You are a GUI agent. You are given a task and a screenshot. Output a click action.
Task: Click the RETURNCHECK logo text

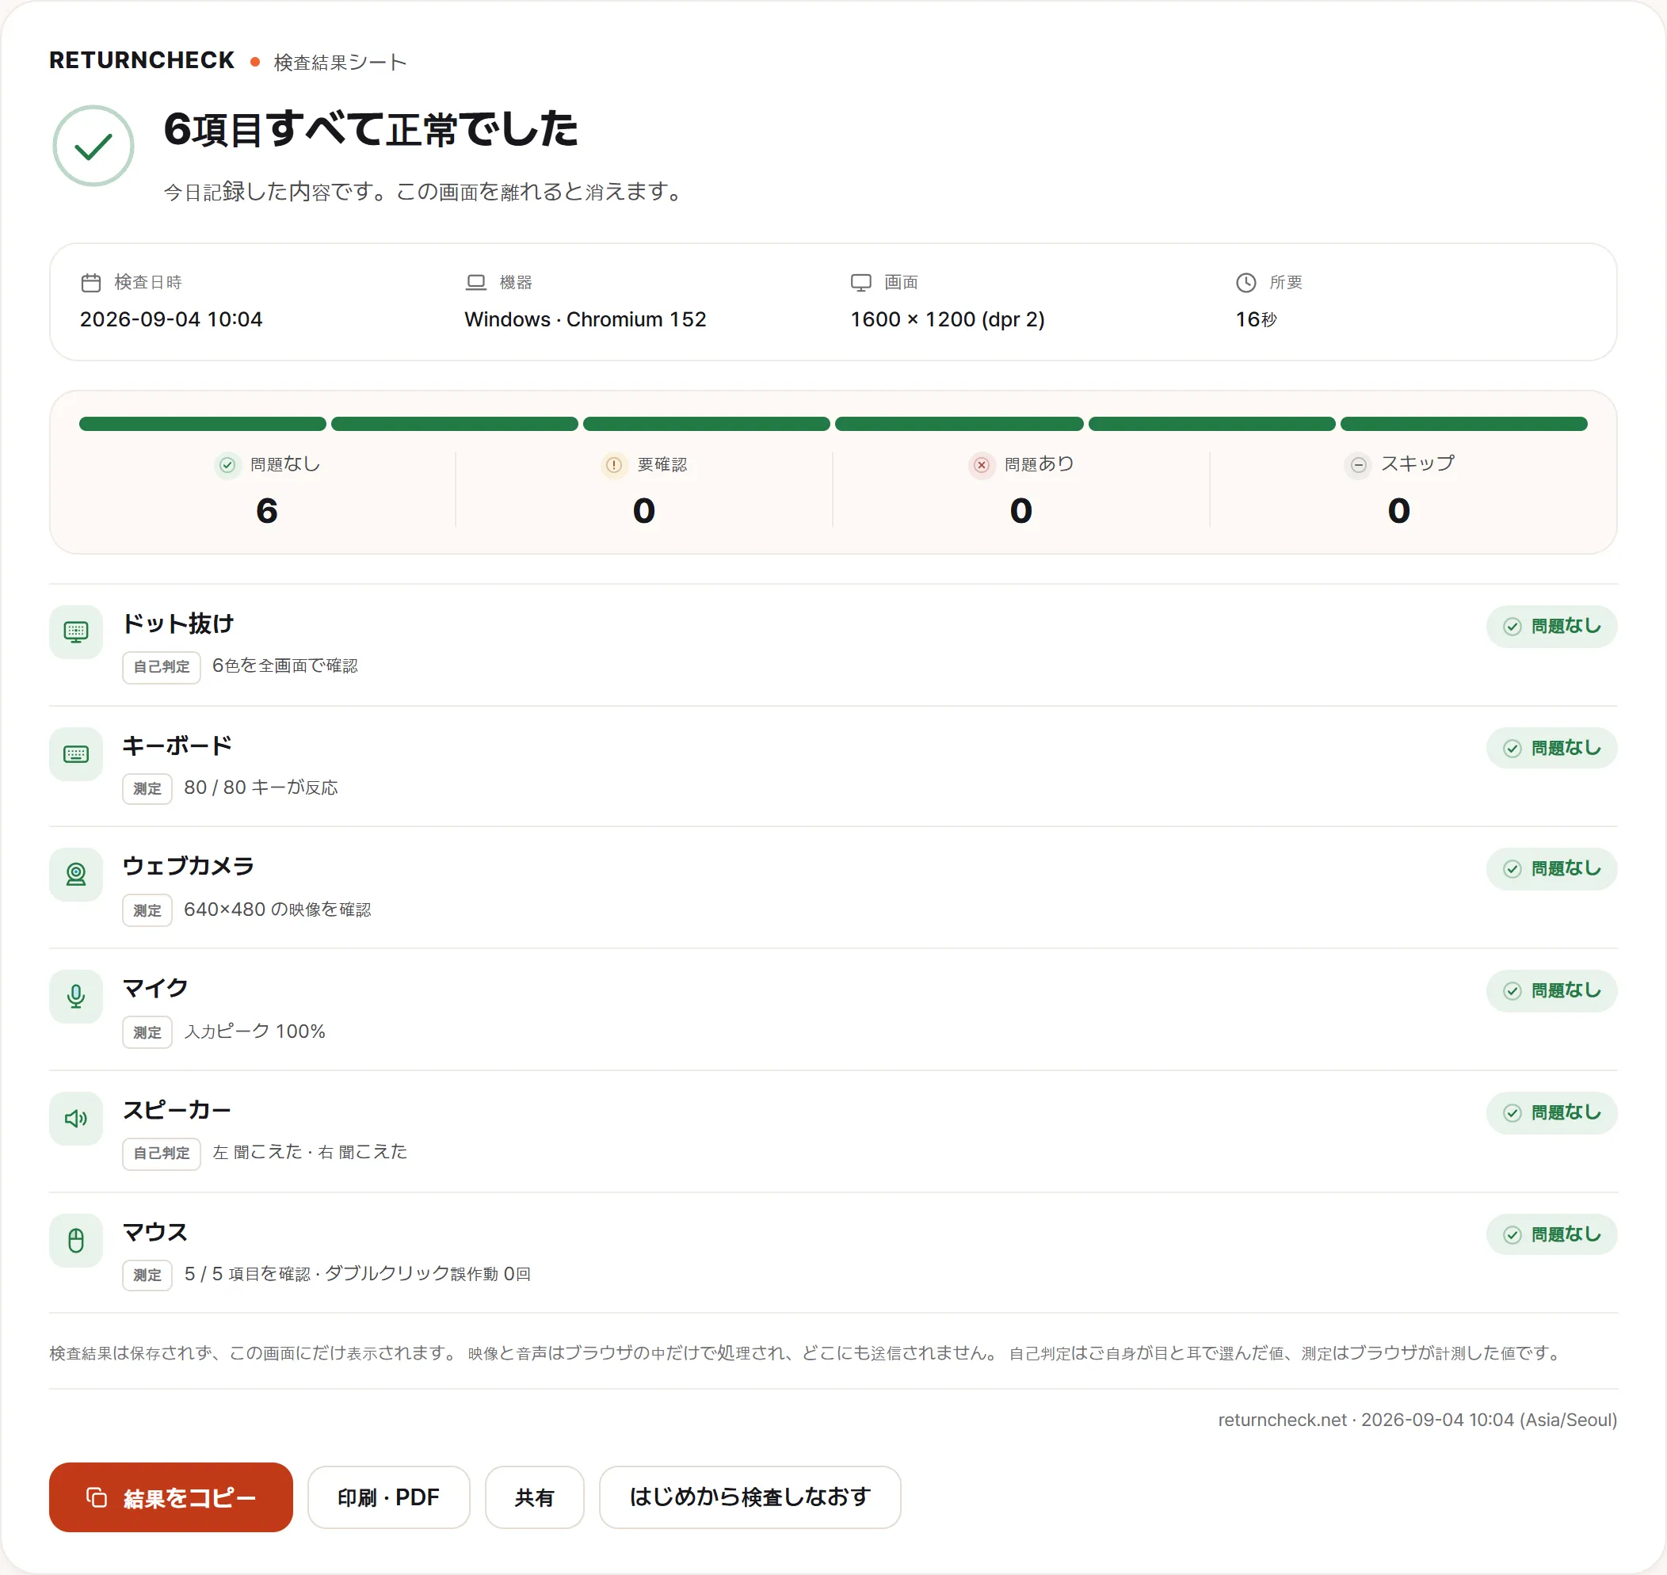click(x=142, y=60)
